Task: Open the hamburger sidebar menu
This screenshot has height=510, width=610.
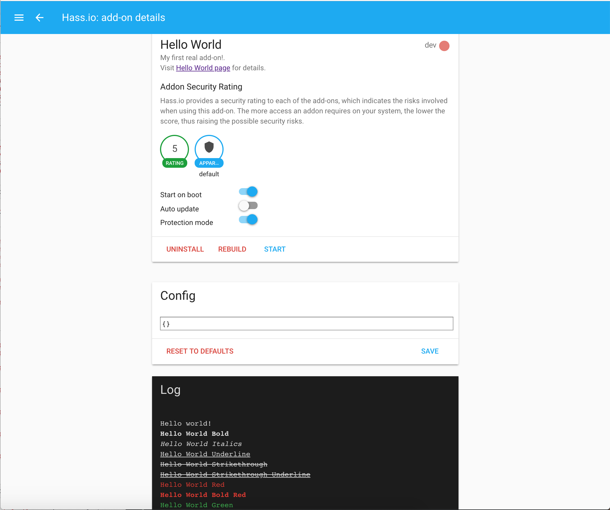Action: coord(19,18)
